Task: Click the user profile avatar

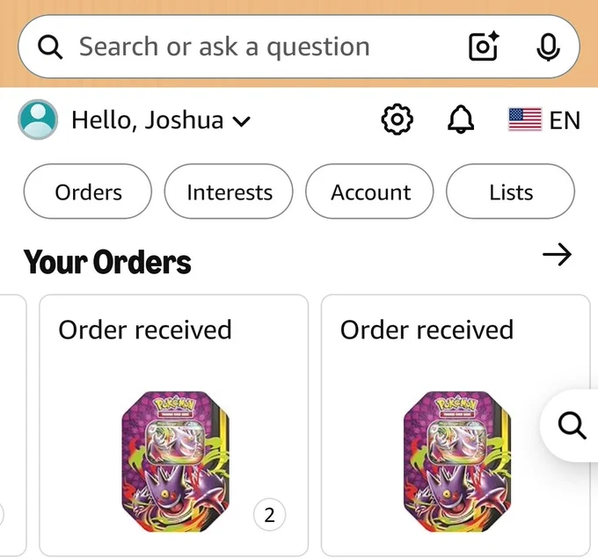Action: click(x=38, y=120)
